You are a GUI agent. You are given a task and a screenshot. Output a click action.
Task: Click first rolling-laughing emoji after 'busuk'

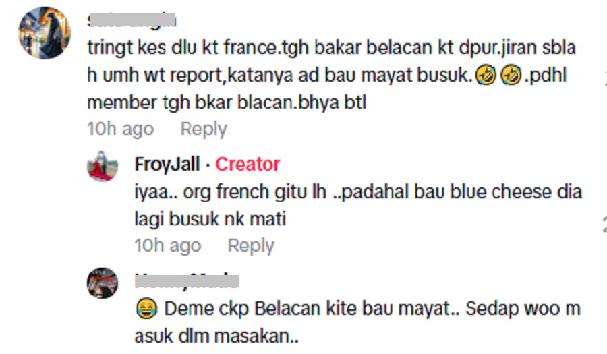pyautogui.click(x=486, y=75)
